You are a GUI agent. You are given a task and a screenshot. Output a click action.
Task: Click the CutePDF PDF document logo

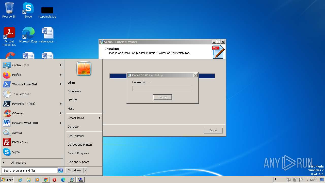pyautogui.click(x=218, y=52)
